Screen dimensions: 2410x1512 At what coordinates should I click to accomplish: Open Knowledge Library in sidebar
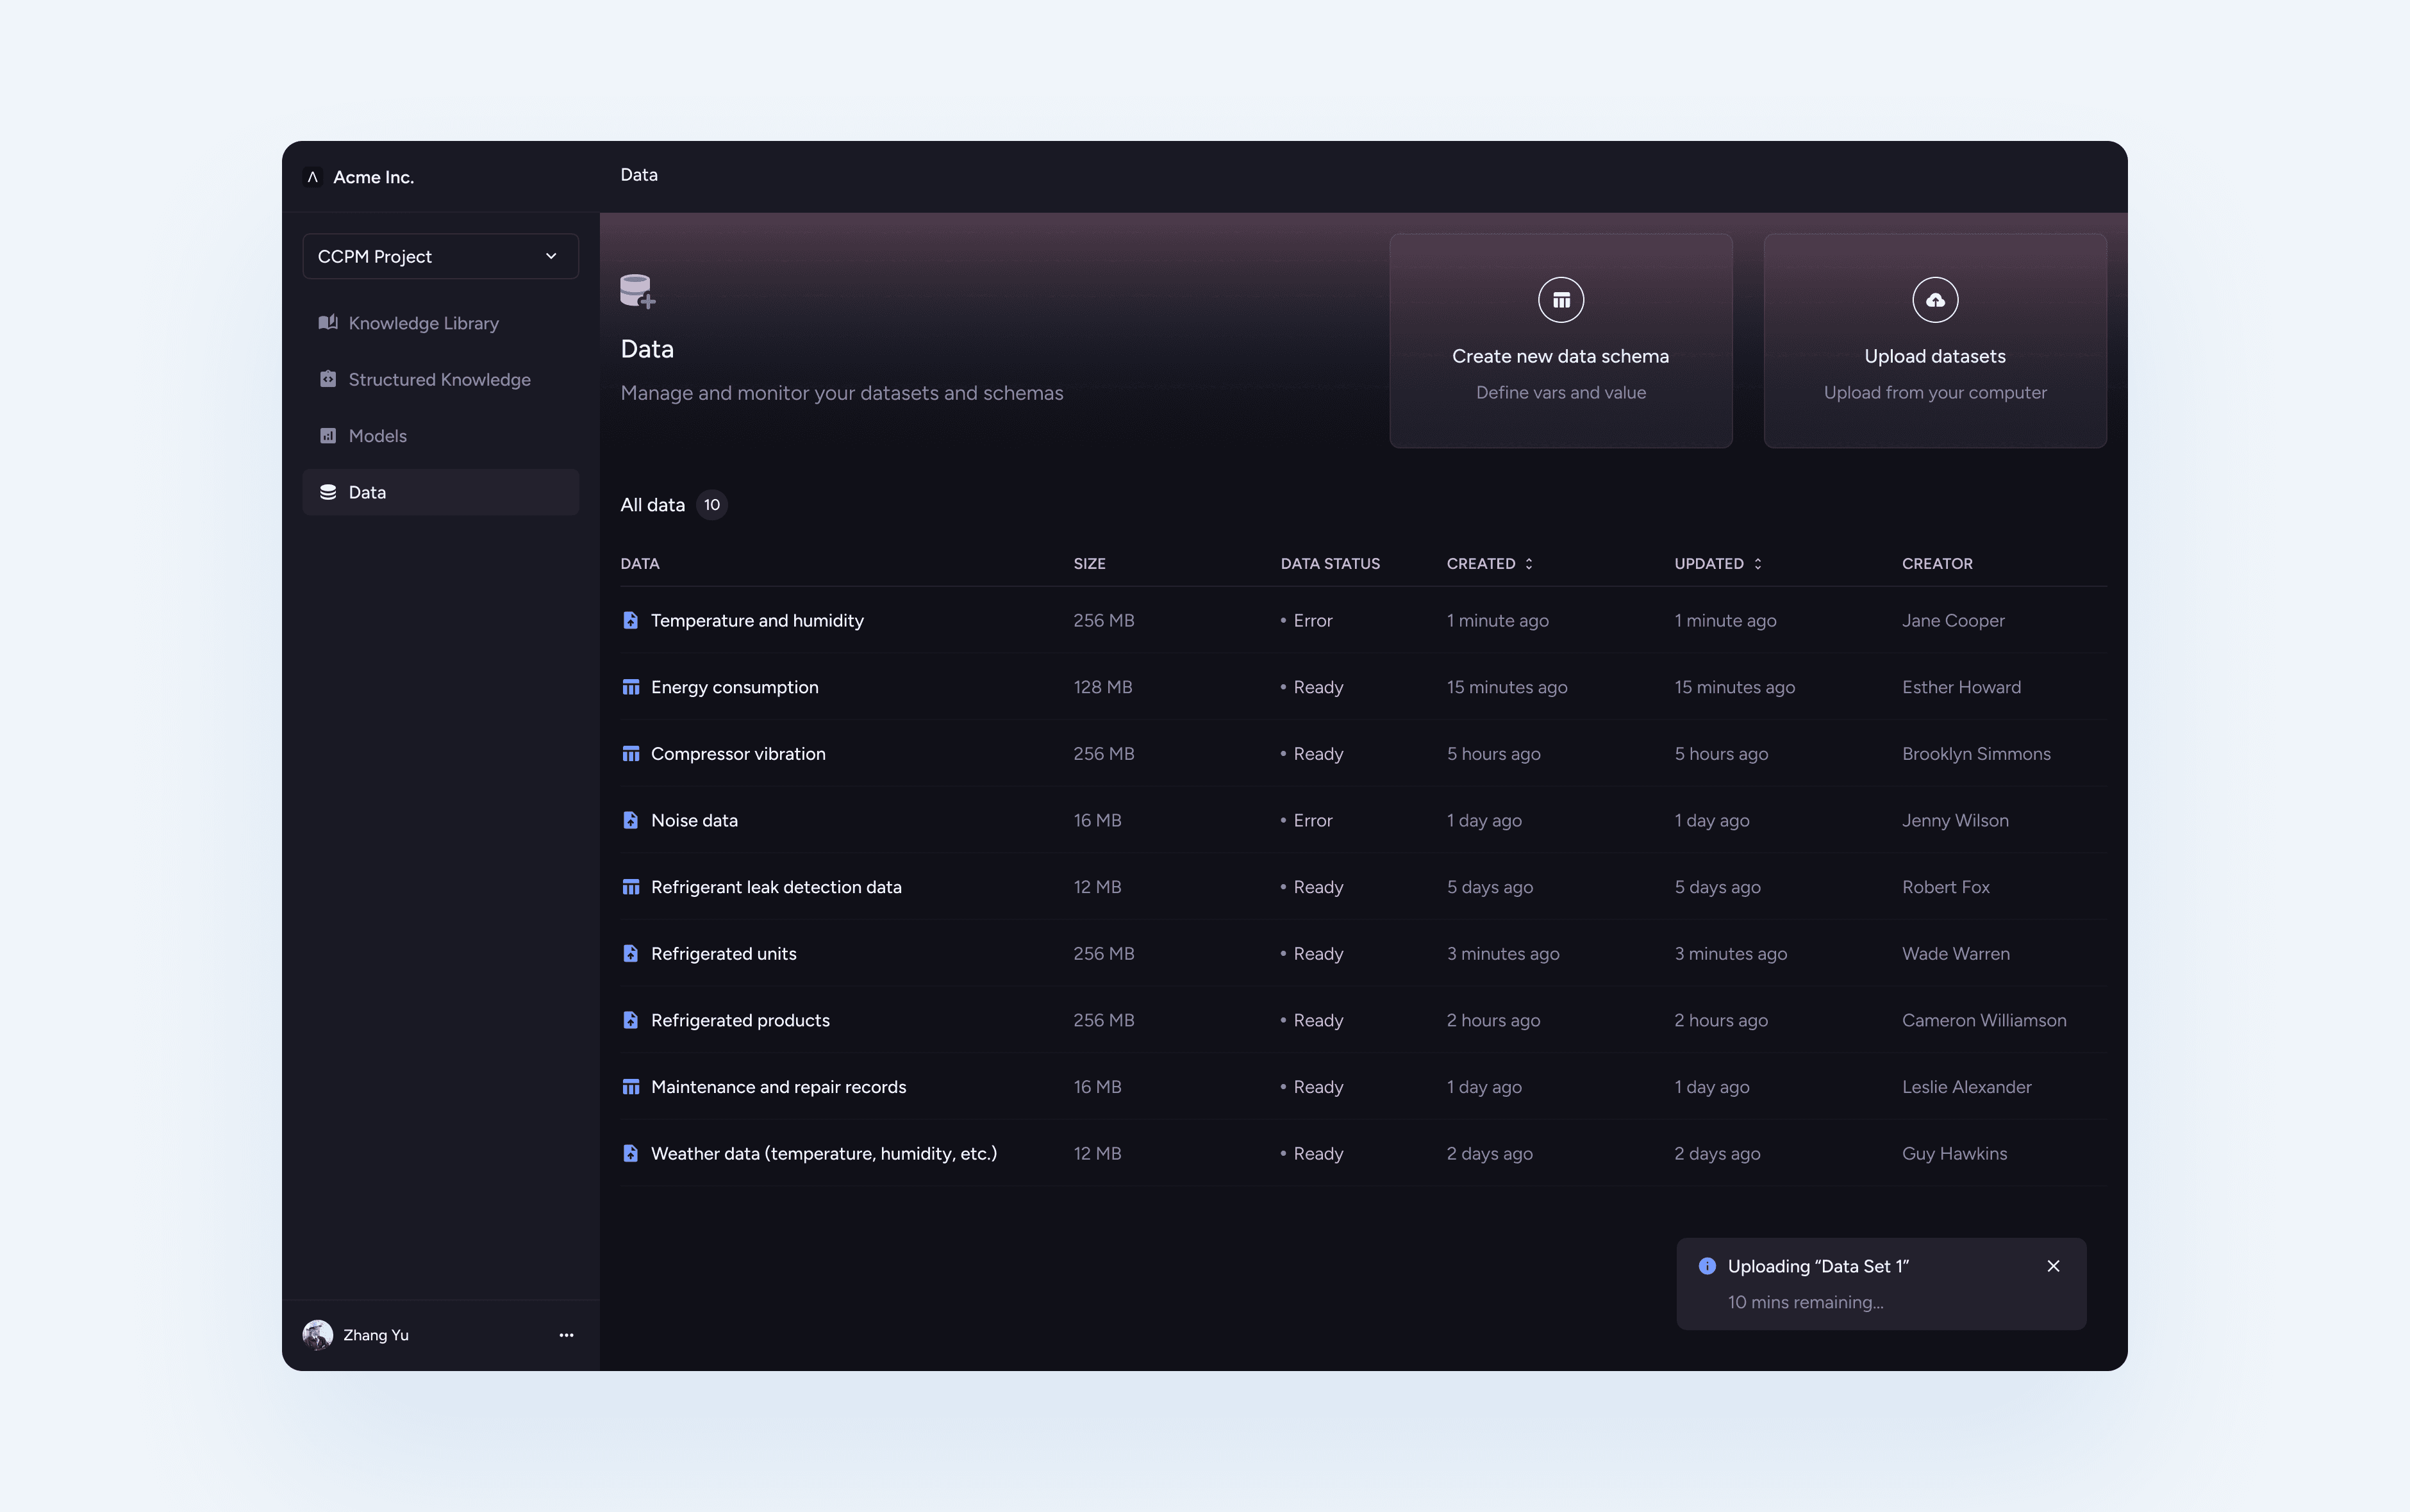click(x=423, y=323)
